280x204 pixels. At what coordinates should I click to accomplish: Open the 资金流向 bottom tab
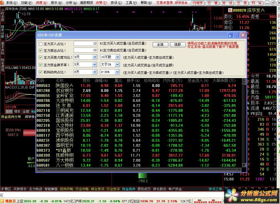tap(129, 189)
